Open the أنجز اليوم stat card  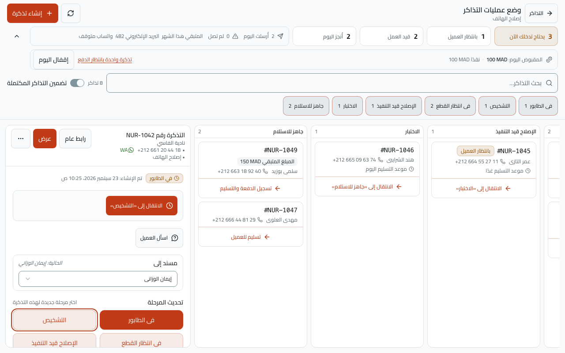click(x=324, y=36)
